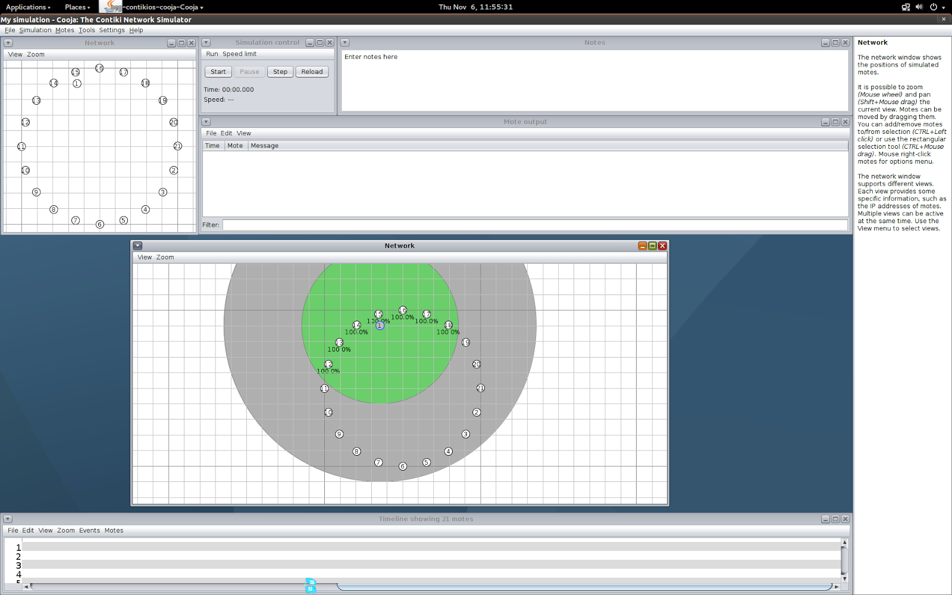The height and width of the screenshot is (595, 952).
Task: Click into the Notes text area
Action: [x=595, y=80]
